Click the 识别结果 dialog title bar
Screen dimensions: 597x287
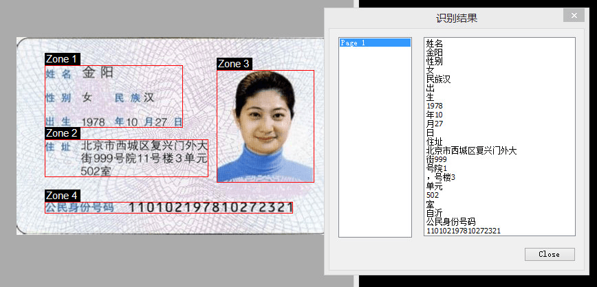(456, 17)
